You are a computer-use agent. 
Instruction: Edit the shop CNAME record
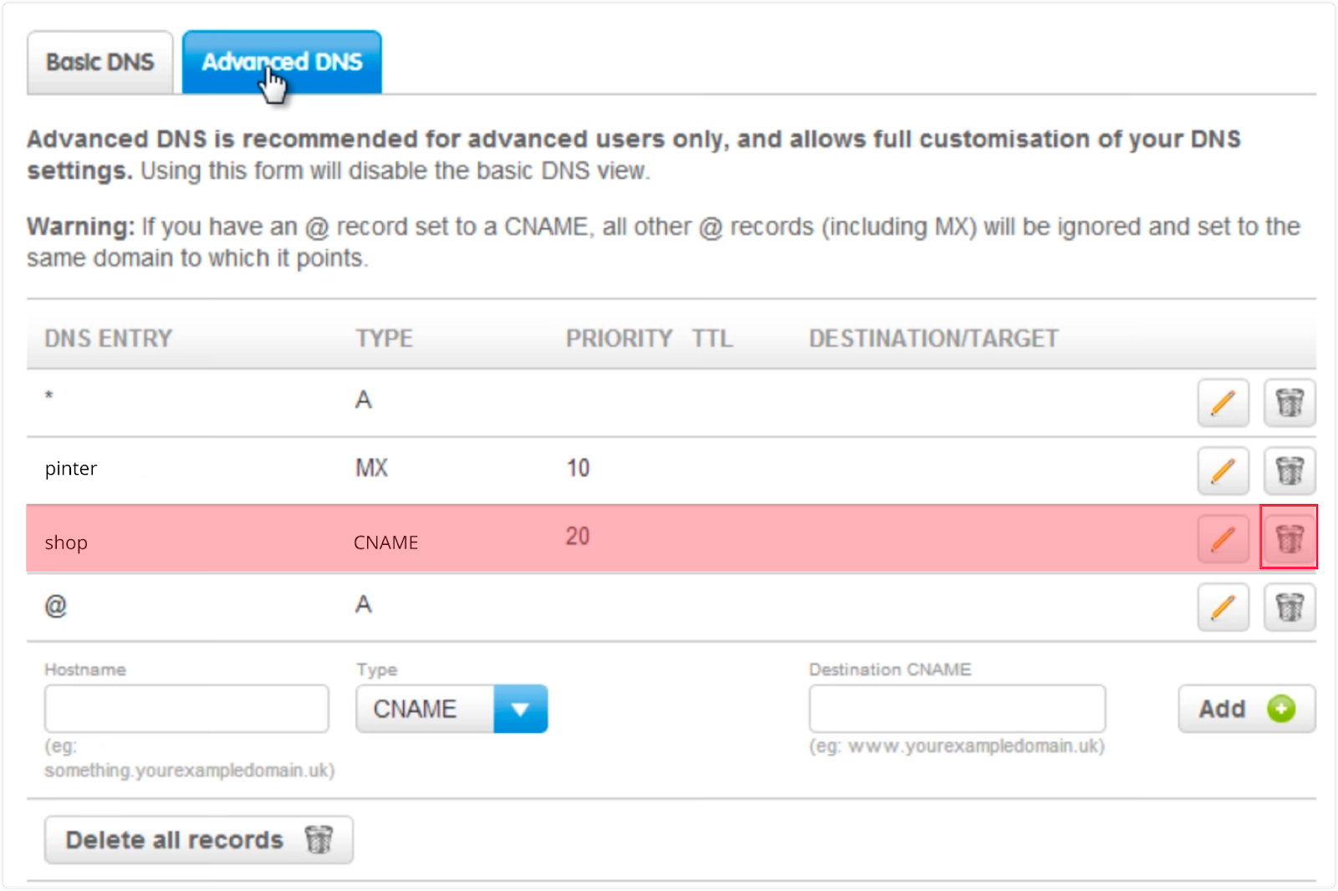click(1223, 538)
